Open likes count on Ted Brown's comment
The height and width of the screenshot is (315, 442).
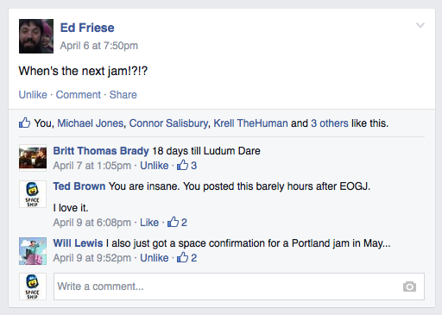tap(177, 222)
